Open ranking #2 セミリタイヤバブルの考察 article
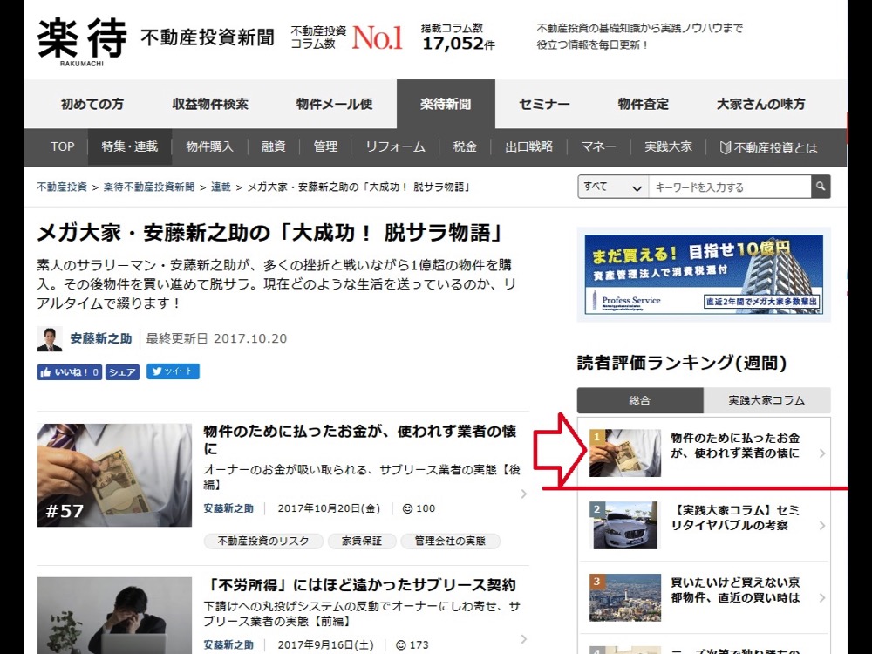872x654 pixels. coord(735,518)
